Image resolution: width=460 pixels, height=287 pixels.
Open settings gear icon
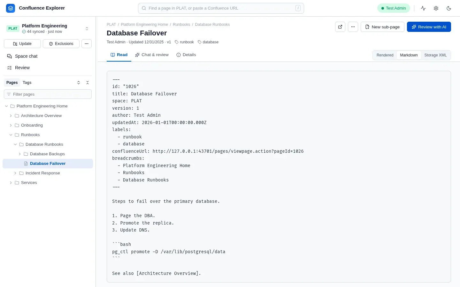point(436,8)
